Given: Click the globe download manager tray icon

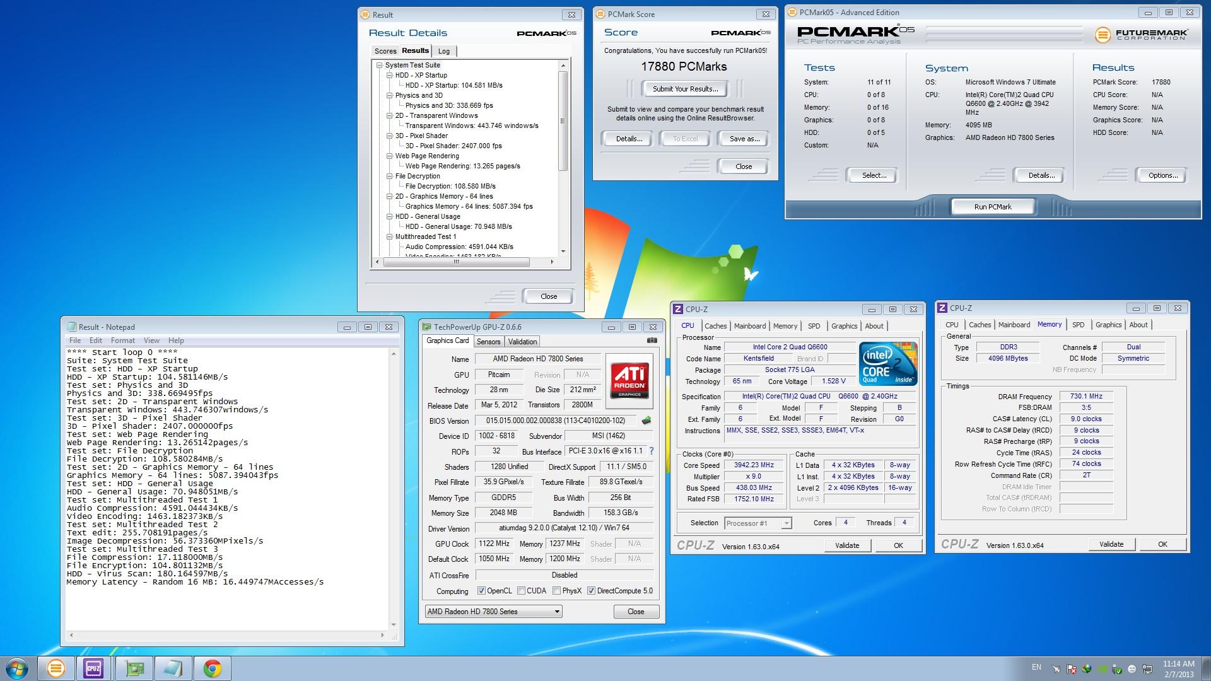Looking at the screenshot, I should pos(1087,669).
